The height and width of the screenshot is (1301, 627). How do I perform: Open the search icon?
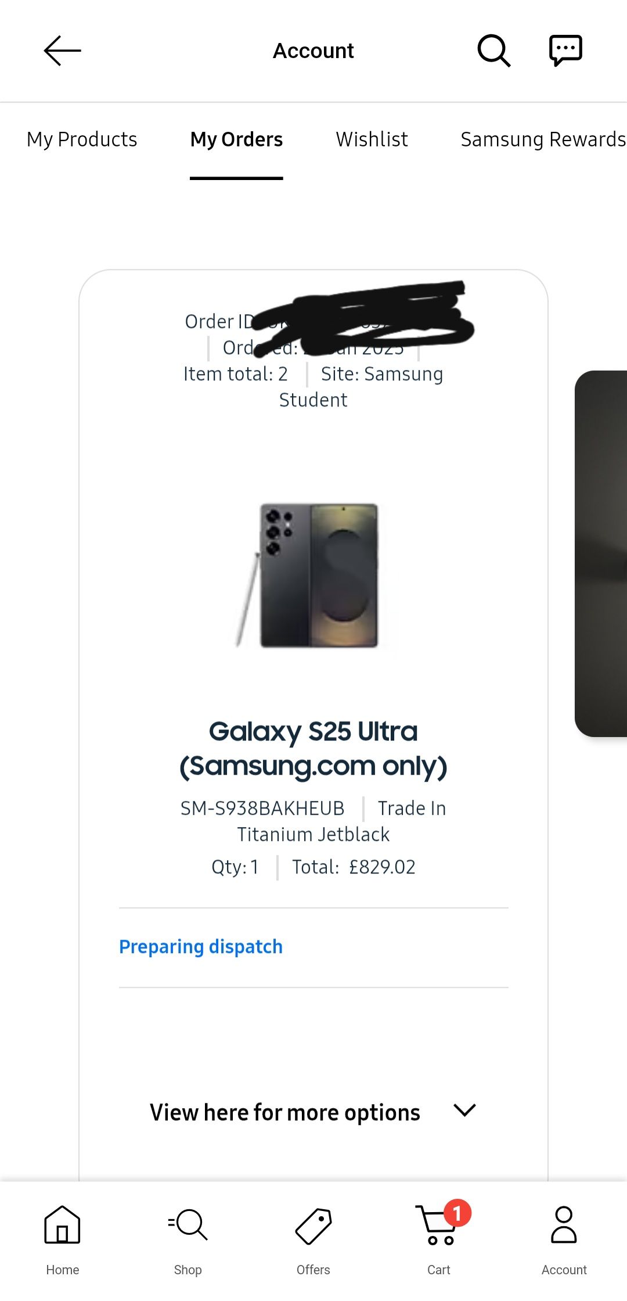click(493, 51)
